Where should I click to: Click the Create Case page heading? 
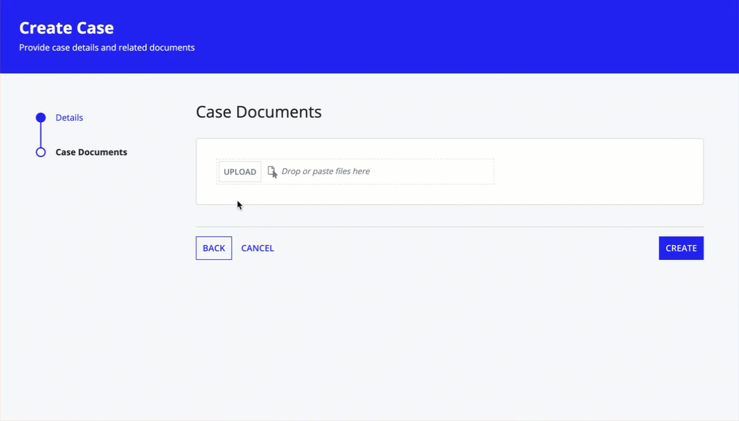pos(66,27)
